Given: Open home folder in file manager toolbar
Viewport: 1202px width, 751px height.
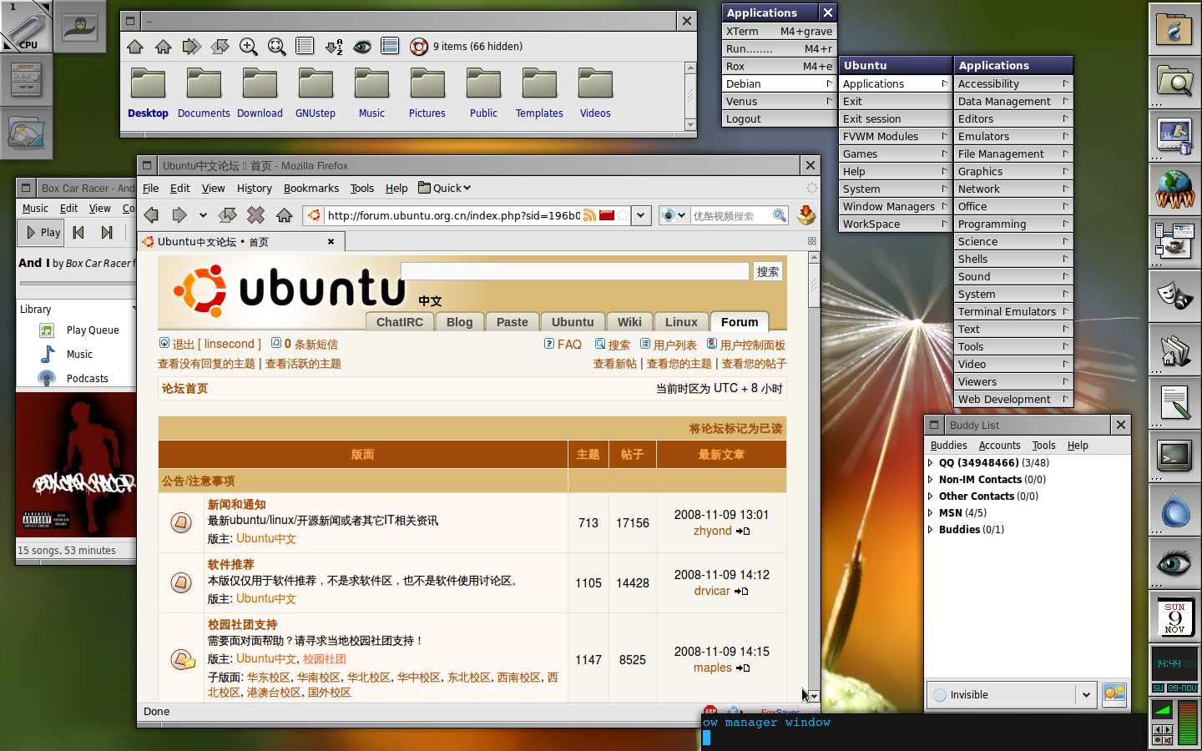Looking at the screenshot, I should pyautogui.click(x=164, y=47).
